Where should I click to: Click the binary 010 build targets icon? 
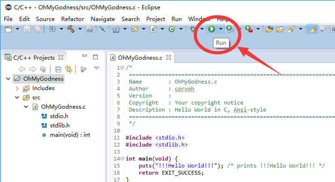[90, 29]
